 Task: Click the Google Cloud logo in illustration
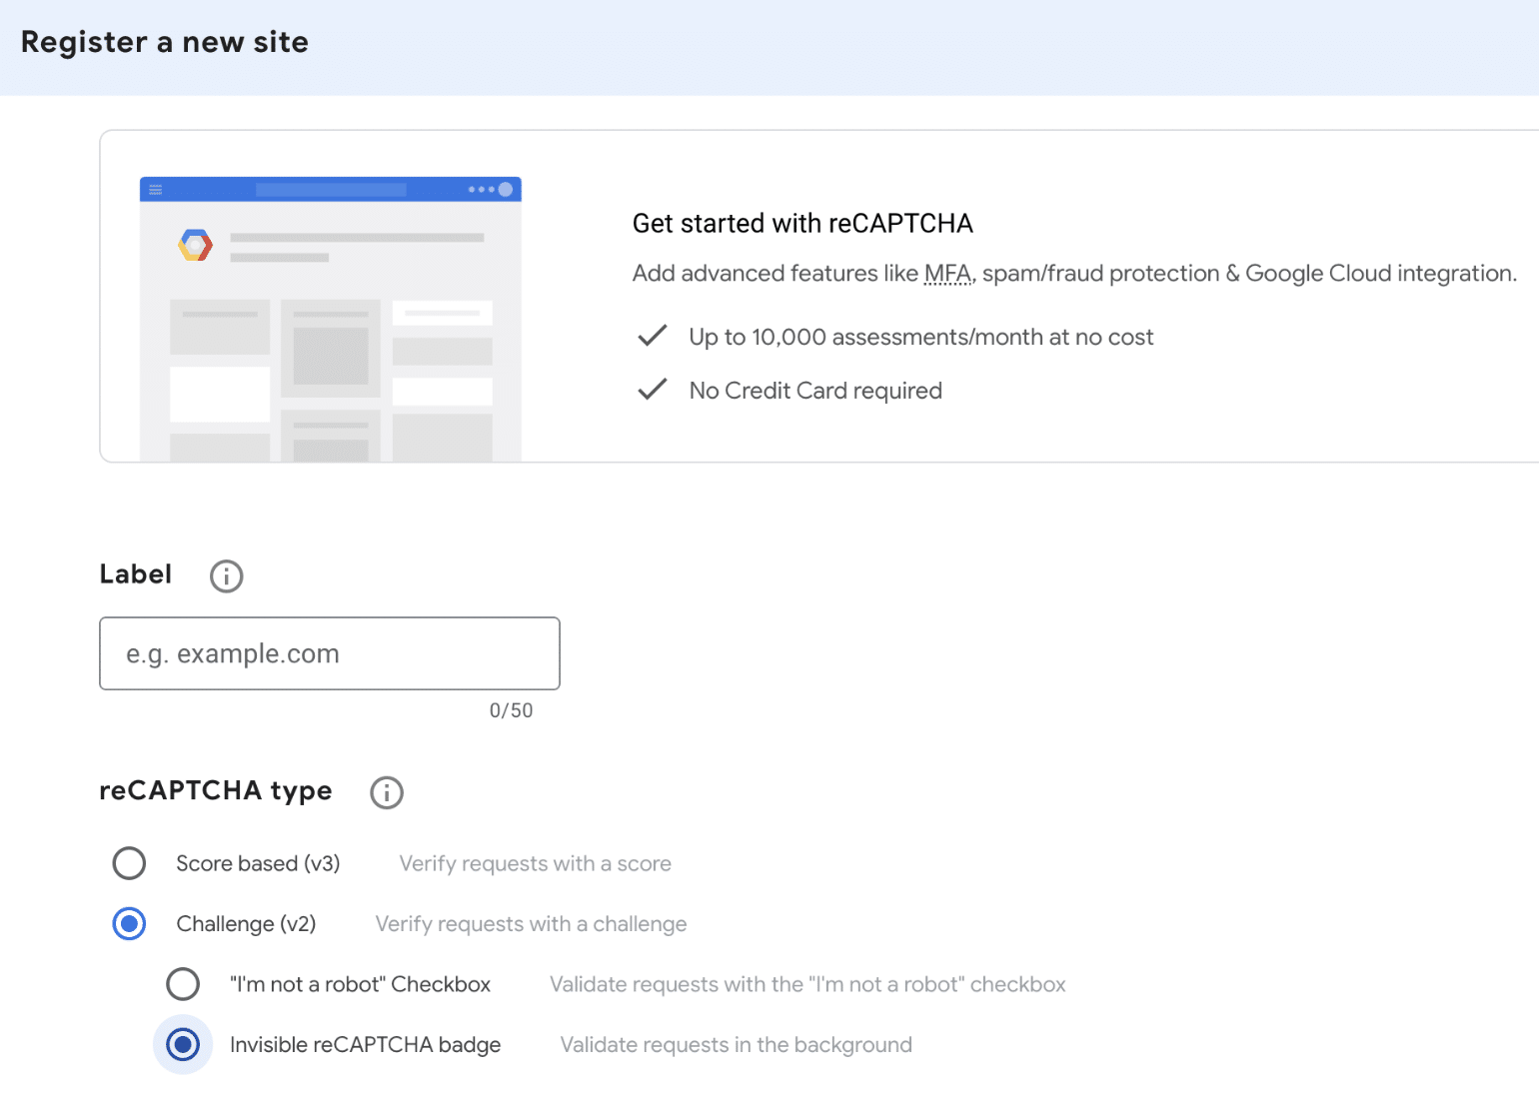point(196,245)
